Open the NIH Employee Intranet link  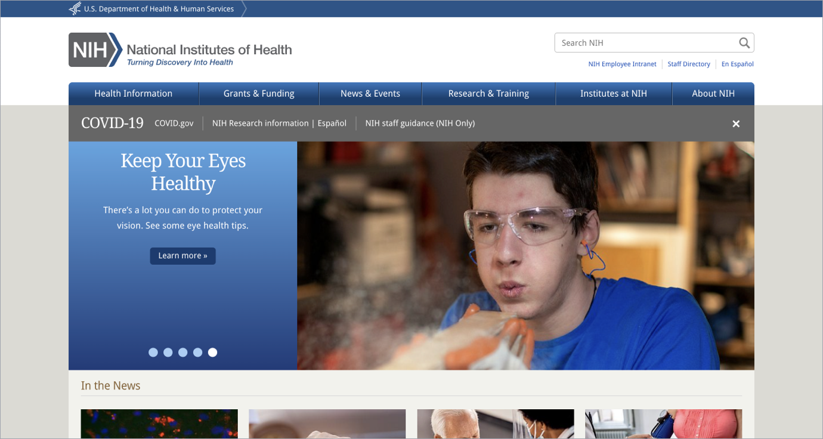[622, 64]
